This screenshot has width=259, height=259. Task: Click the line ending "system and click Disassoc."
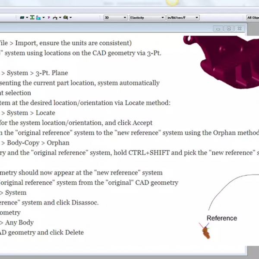[49, 203]
